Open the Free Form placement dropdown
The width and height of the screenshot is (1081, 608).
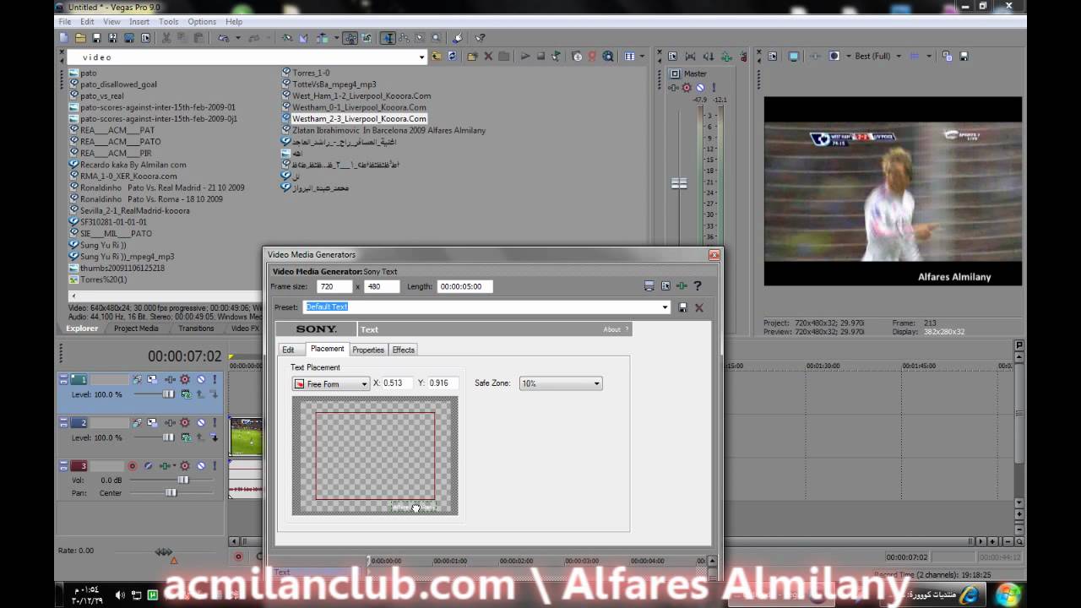point(364,383)
